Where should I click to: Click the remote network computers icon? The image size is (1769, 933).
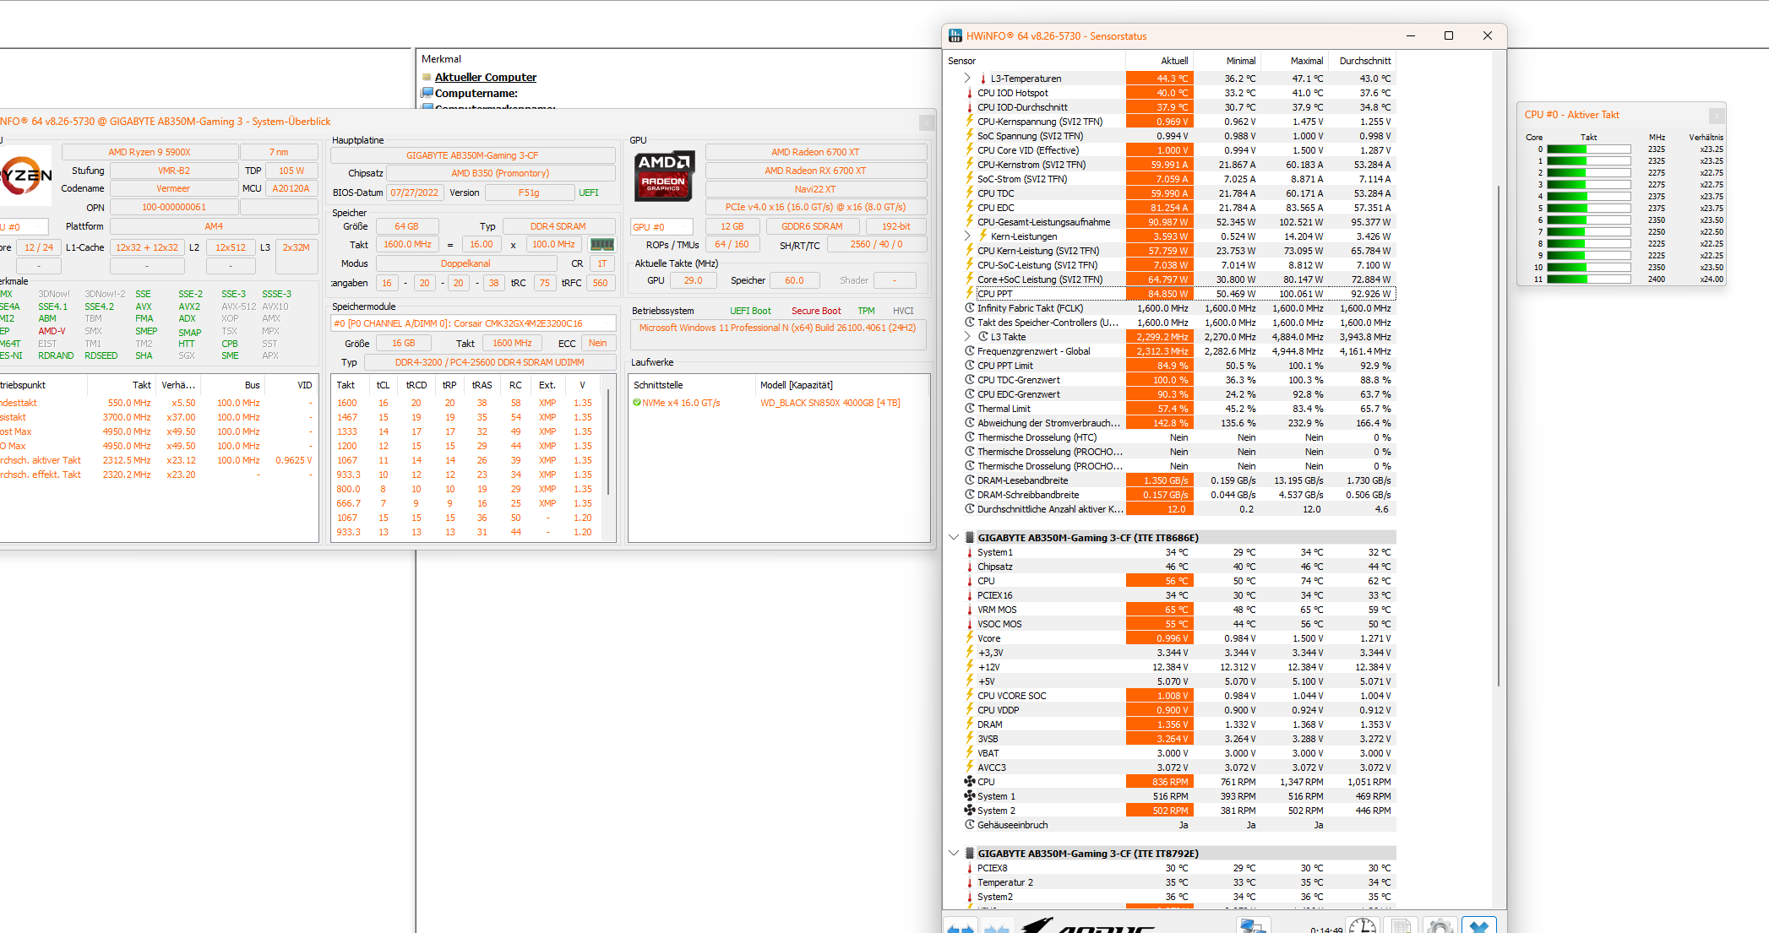pyautogui.click(x=1253, y=926)
